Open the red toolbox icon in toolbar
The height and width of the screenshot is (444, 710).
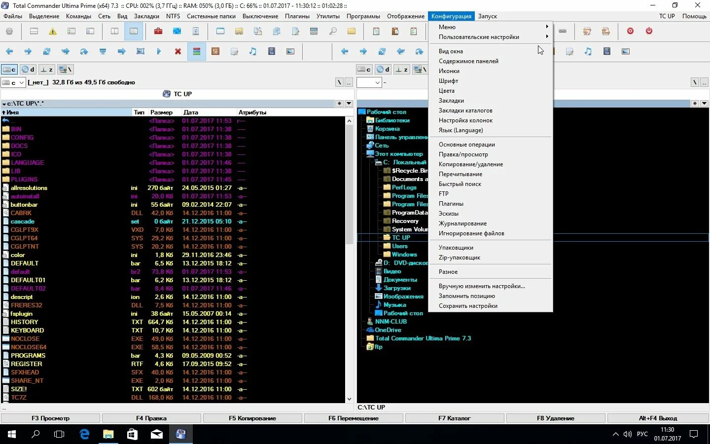click(158, 31)
